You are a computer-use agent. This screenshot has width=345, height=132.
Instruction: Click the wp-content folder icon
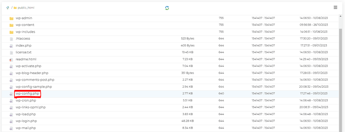pos(11,25)
